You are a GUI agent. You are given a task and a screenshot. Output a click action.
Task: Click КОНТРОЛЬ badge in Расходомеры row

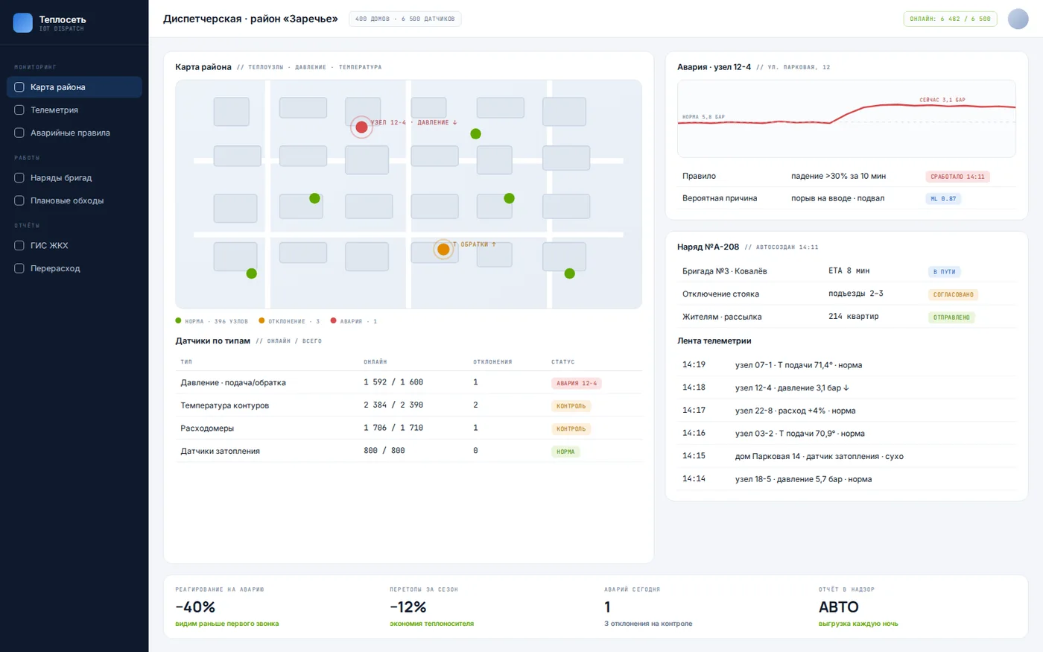tap(571, 428)
